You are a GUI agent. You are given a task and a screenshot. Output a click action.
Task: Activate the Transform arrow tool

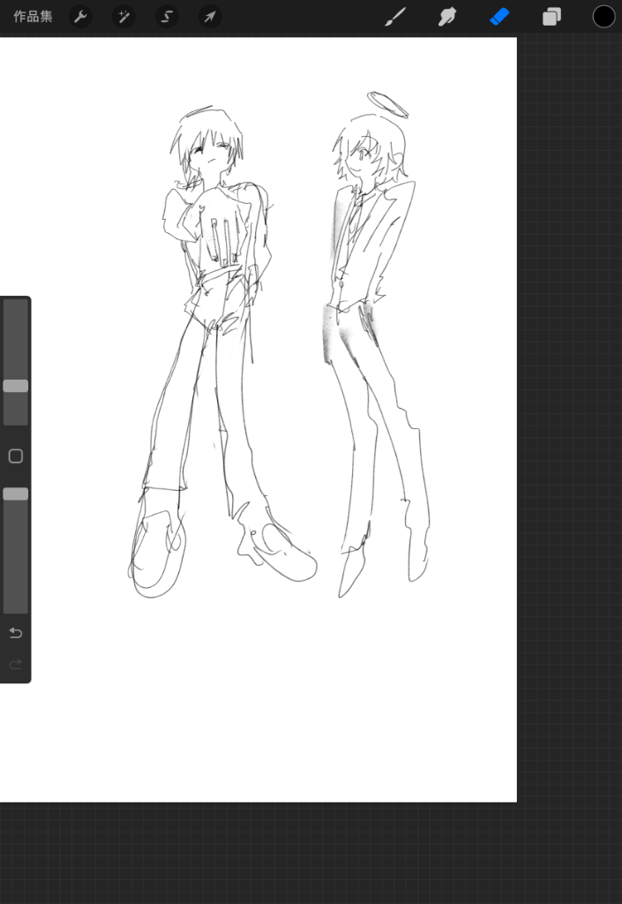210,17
